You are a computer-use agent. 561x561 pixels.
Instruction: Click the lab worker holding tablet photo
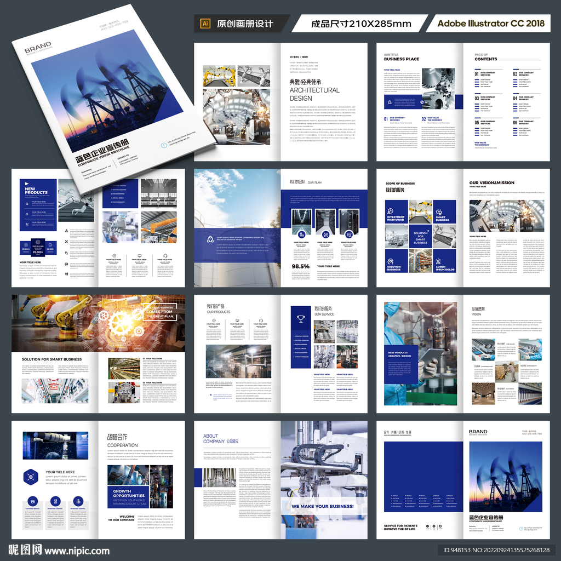click(x=420, y=353)
